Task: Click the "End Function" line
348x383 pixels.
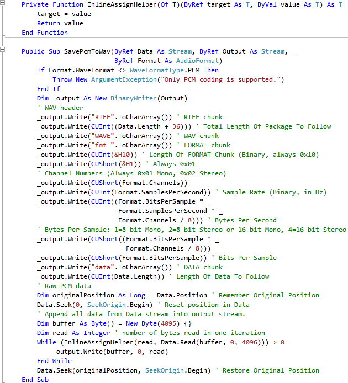Action: pos(45,33)
